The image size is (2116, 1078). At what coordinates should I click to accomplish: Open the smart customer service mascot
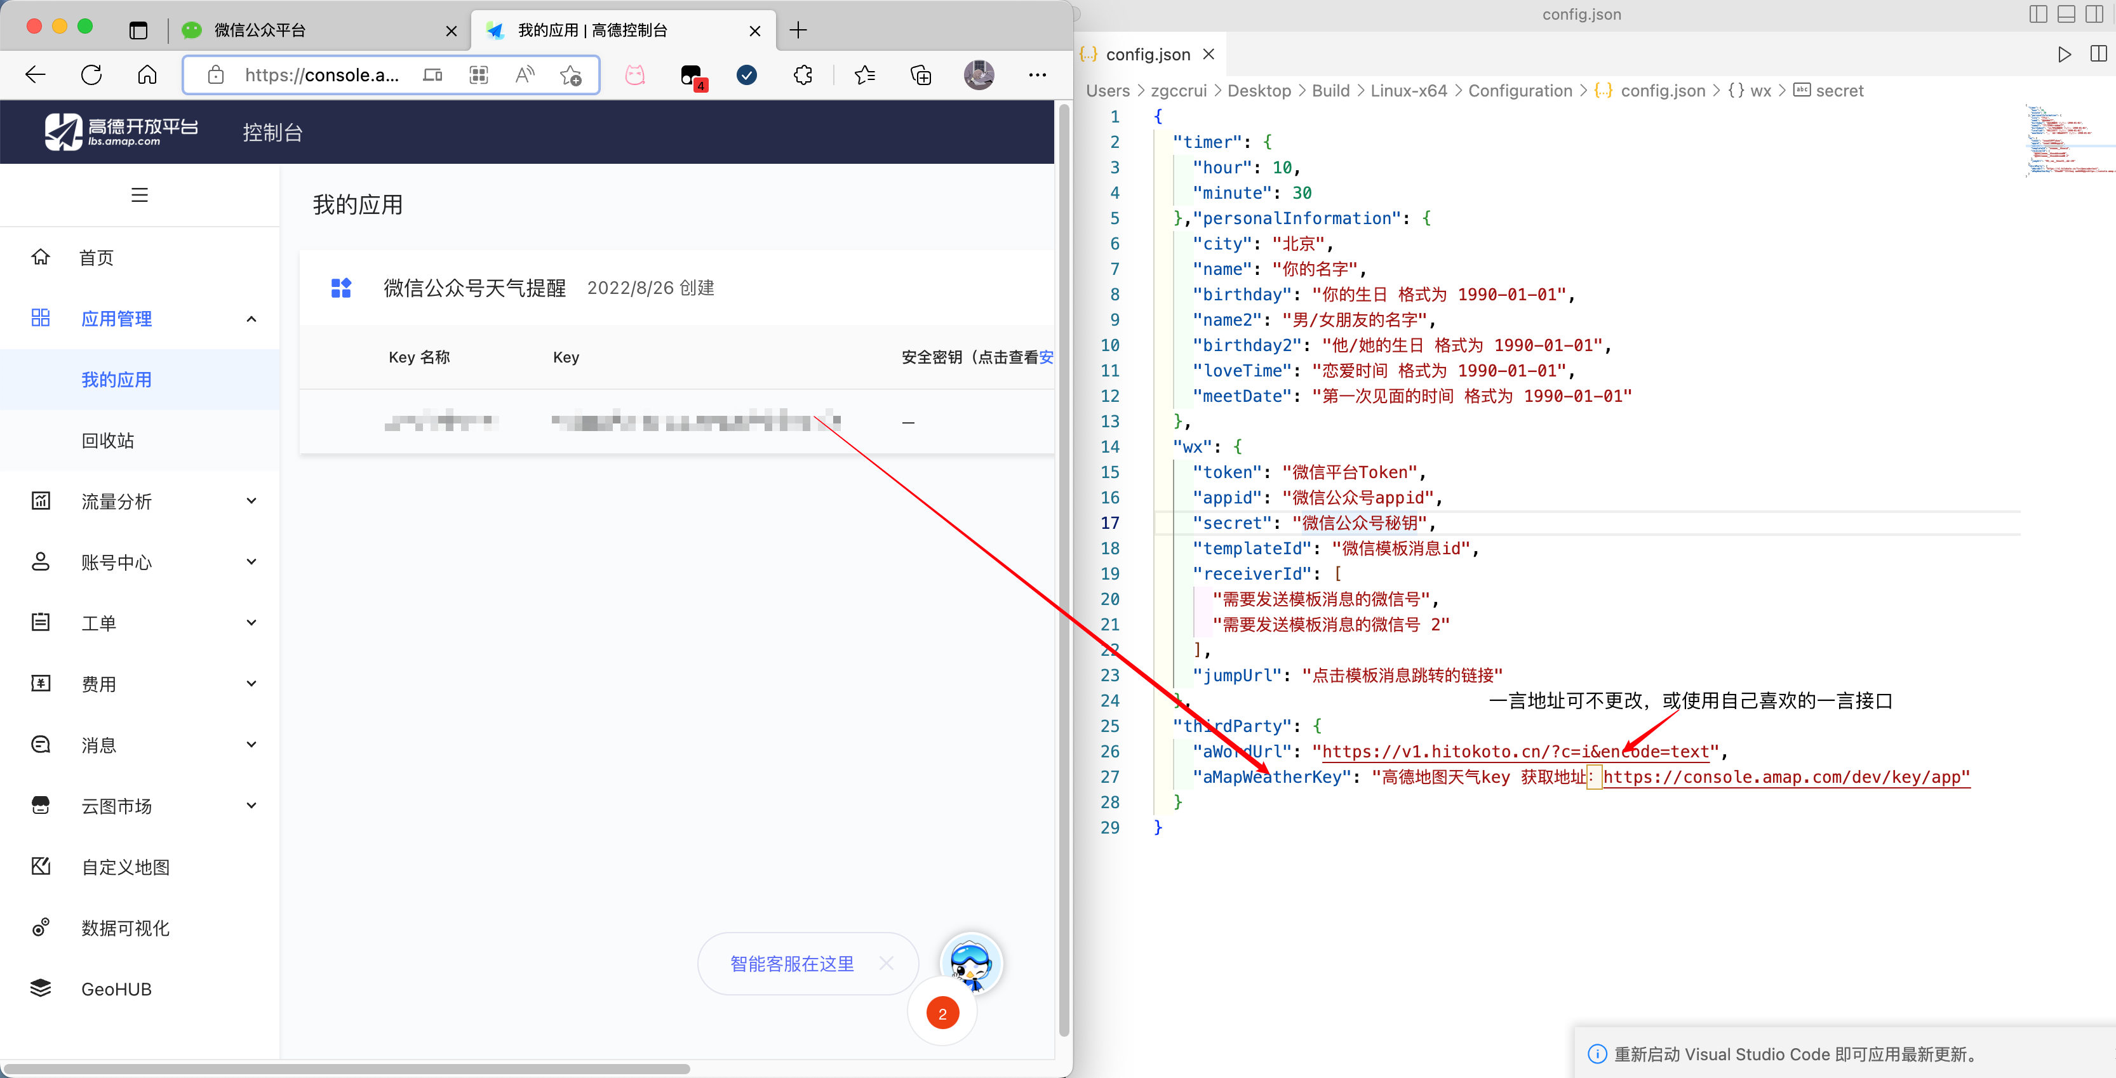pos(971,963)
